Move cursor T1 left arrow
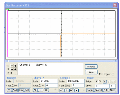Image resolution: width=120 pixels, height=95 pixels. [12, 66]
